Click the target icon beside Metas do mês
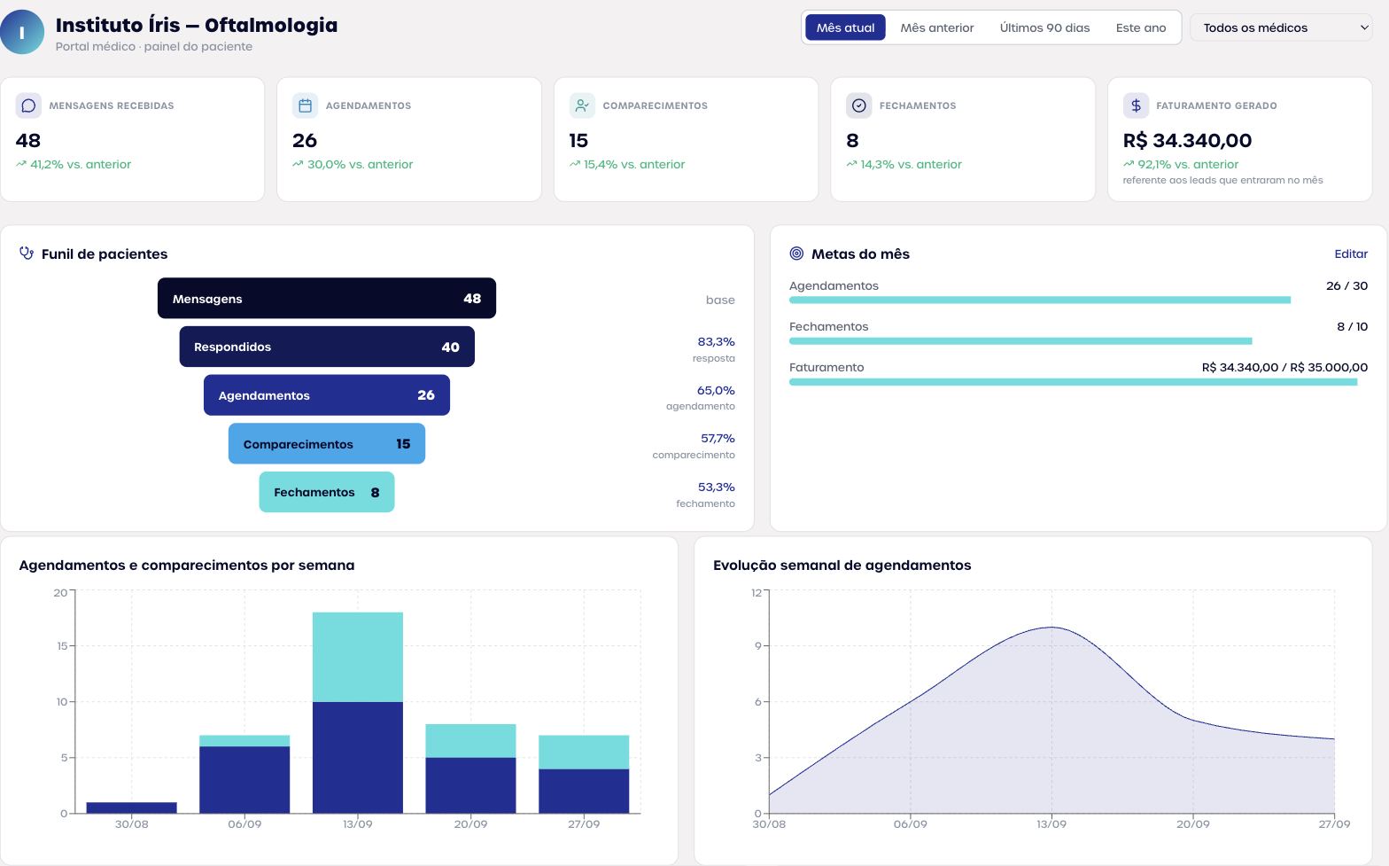 (796, 254)
